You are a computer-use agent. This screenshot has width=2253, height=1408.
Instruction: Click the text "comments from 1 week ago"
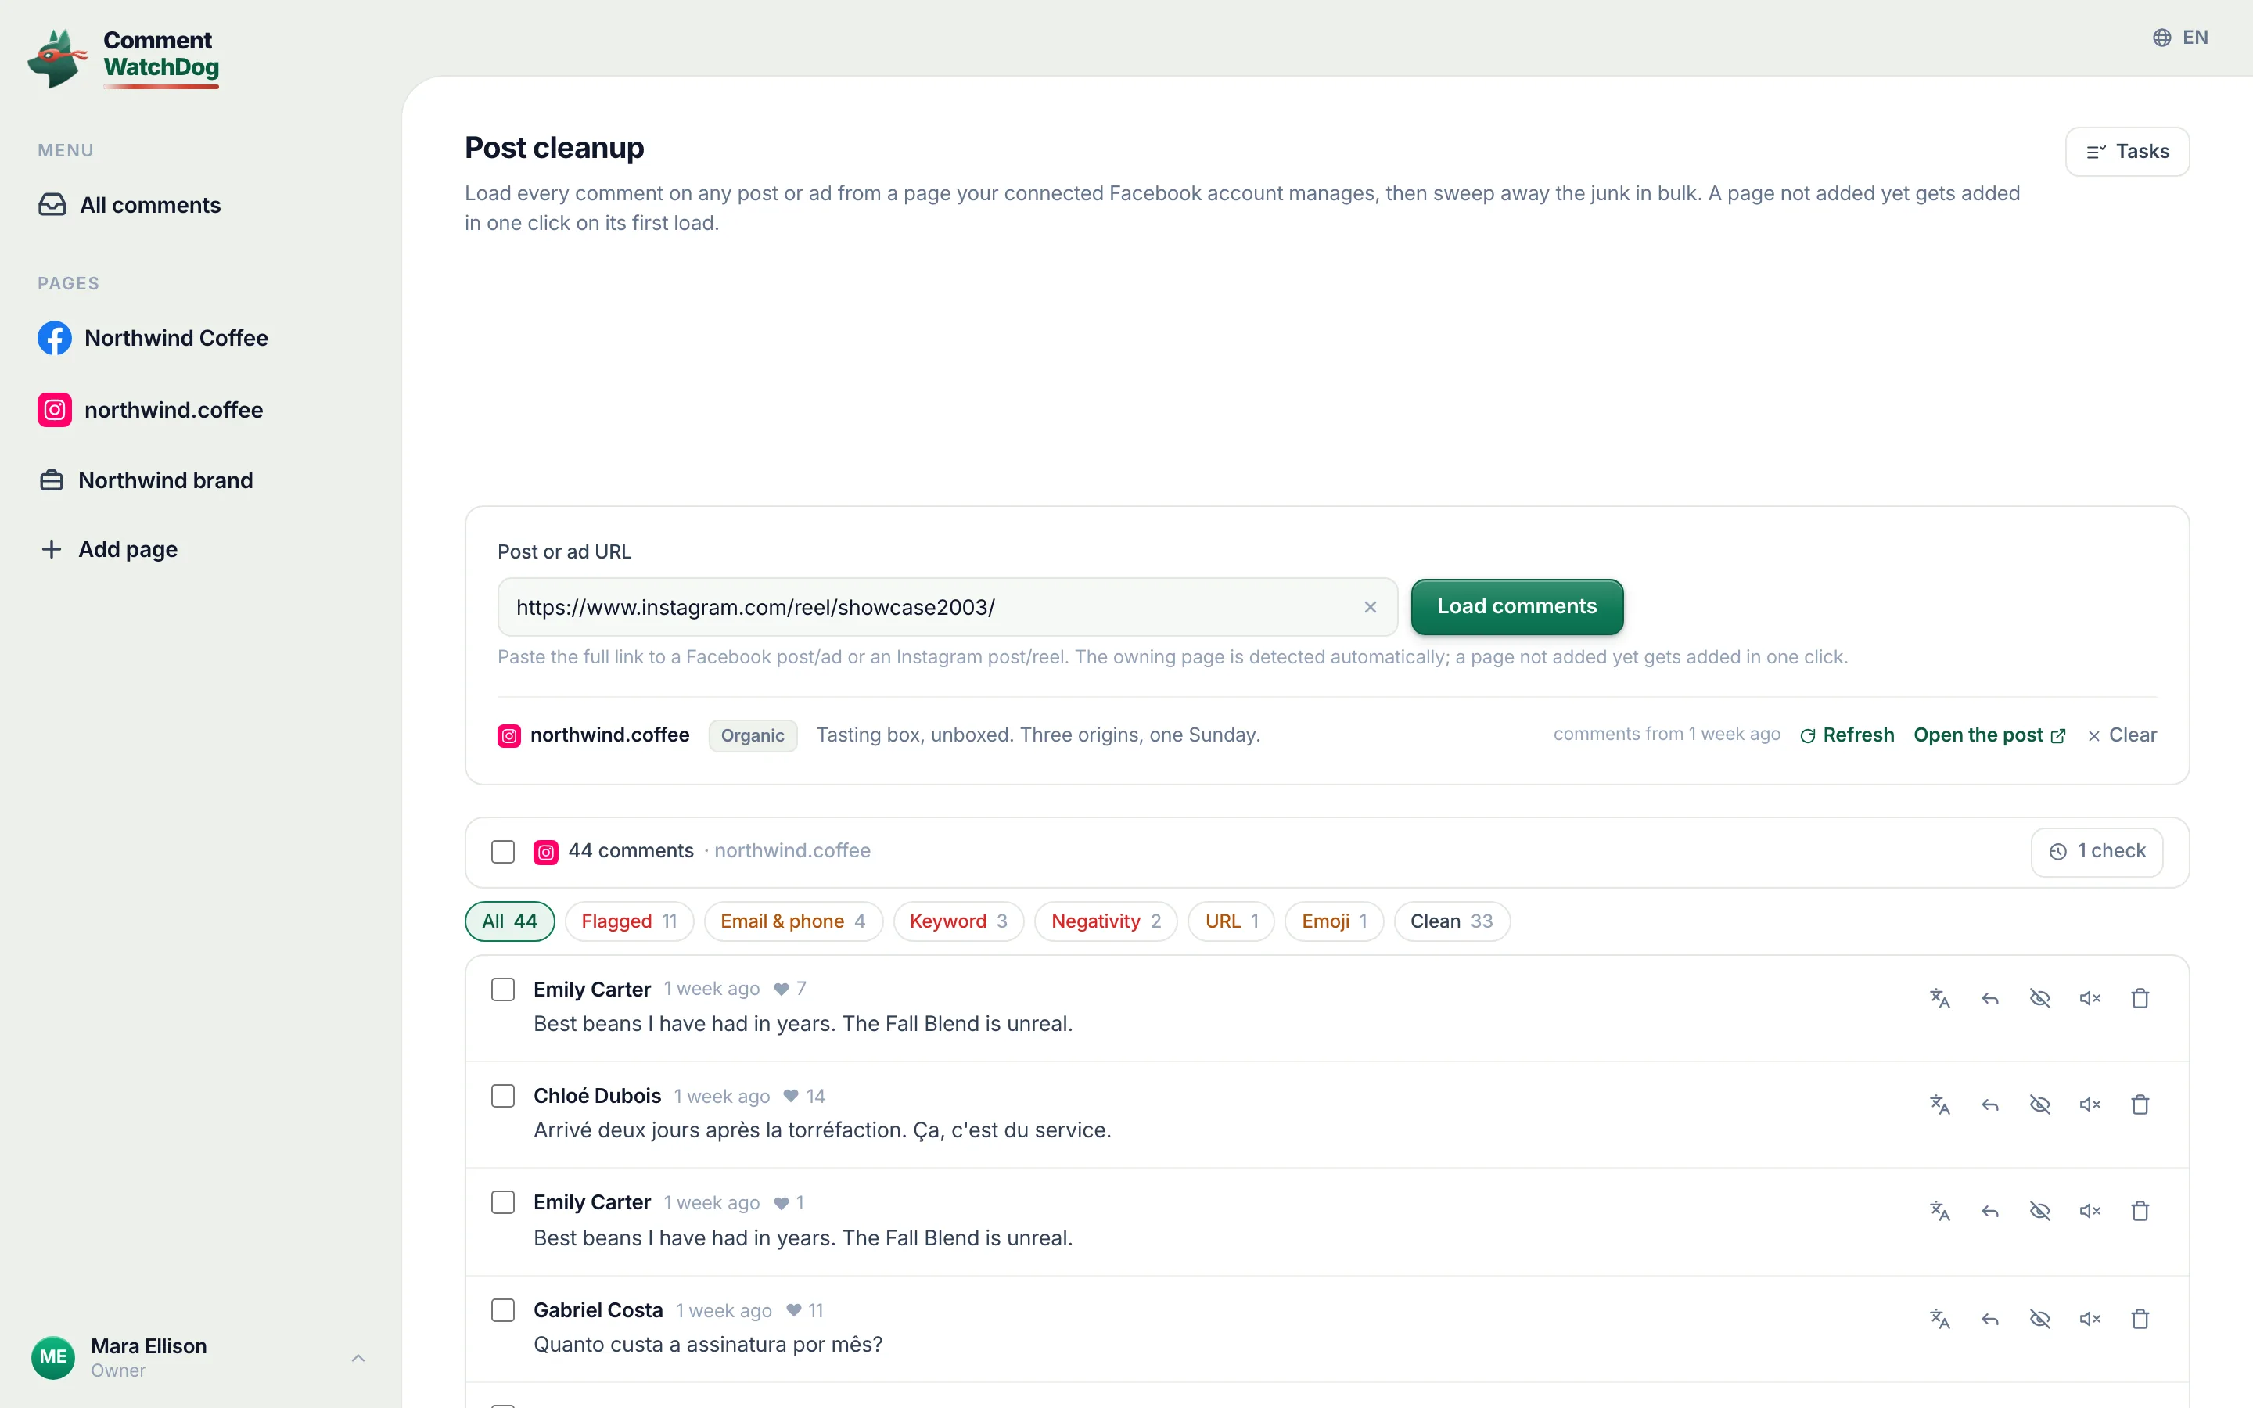click(x=1666, y=734)
